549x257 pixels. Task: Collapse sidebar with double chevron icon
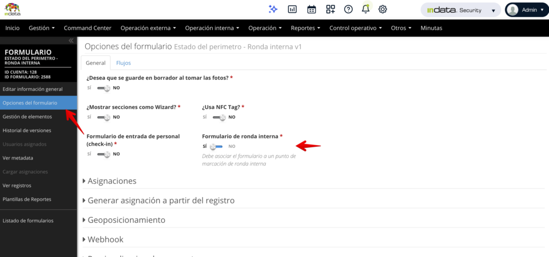71,41
